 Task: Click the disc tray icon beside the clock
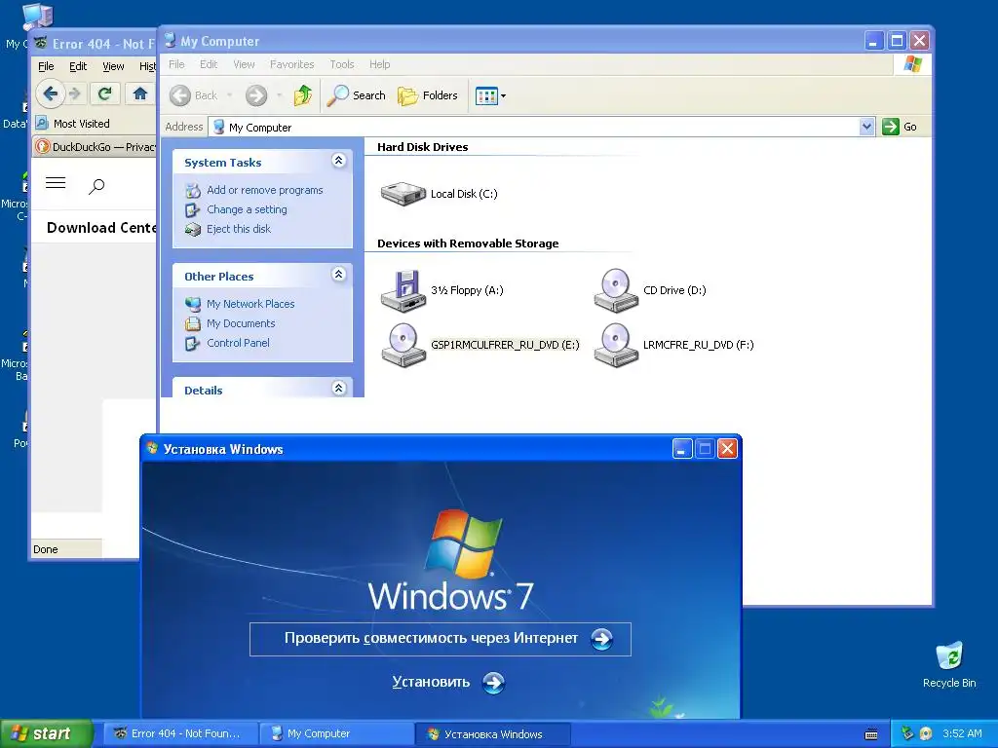click(x=926, y=733)
